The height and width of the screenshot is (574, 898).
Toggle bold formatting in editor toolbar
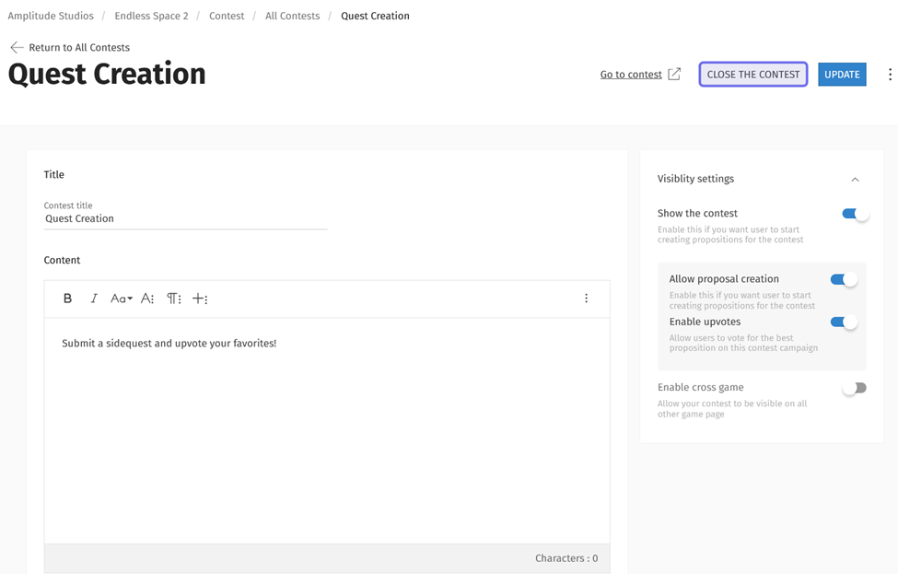point(67,299)
